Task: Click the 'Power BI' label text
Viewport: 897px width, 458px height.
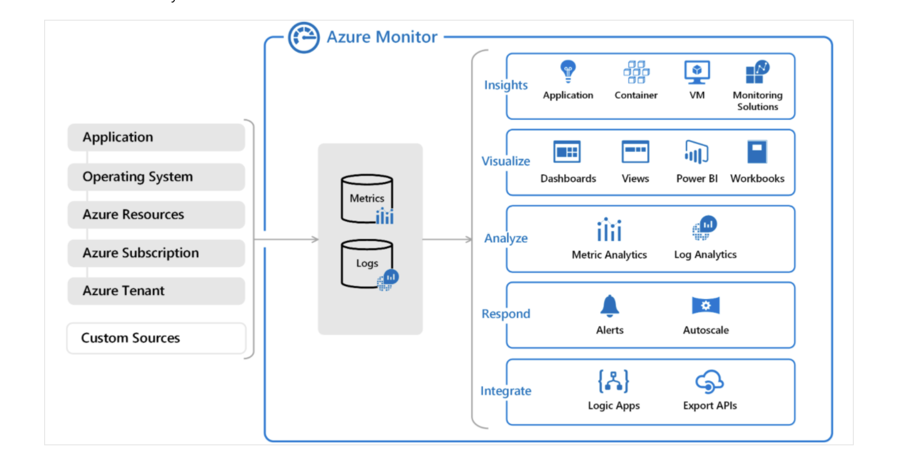Action: 697,179
